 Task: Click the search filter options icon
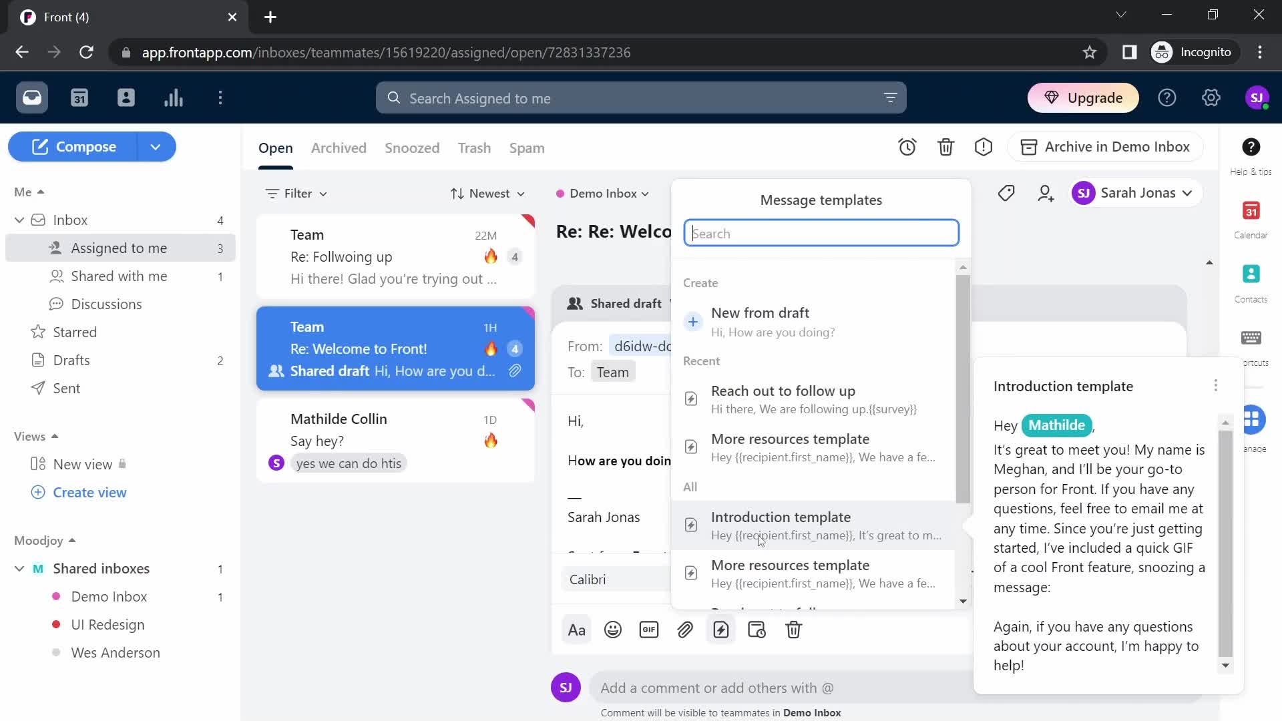coord(890,98)
